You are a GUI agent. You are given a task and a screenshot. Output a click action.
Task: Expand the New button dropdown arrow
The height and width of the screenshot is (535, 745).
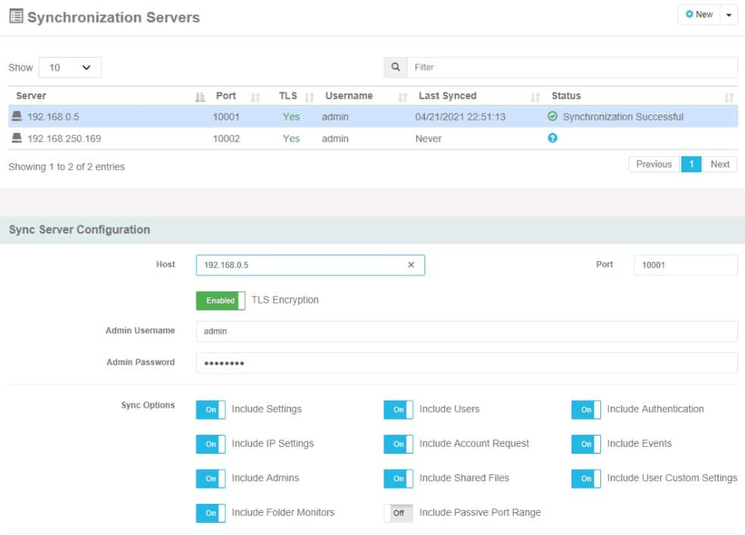[729, 14]
